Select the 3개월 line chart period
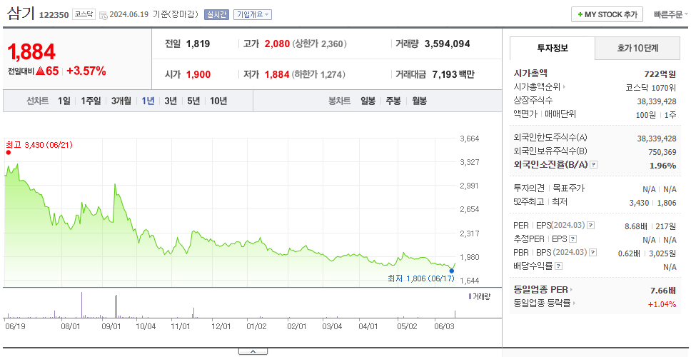The image size is (691, 357). pos(121,101)
